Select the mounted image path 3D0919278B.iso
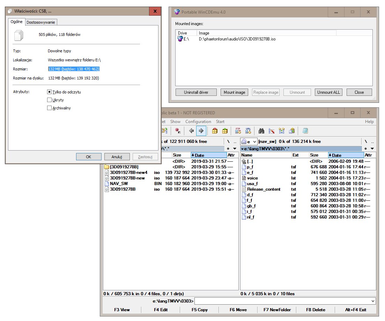 coord(237,39)
